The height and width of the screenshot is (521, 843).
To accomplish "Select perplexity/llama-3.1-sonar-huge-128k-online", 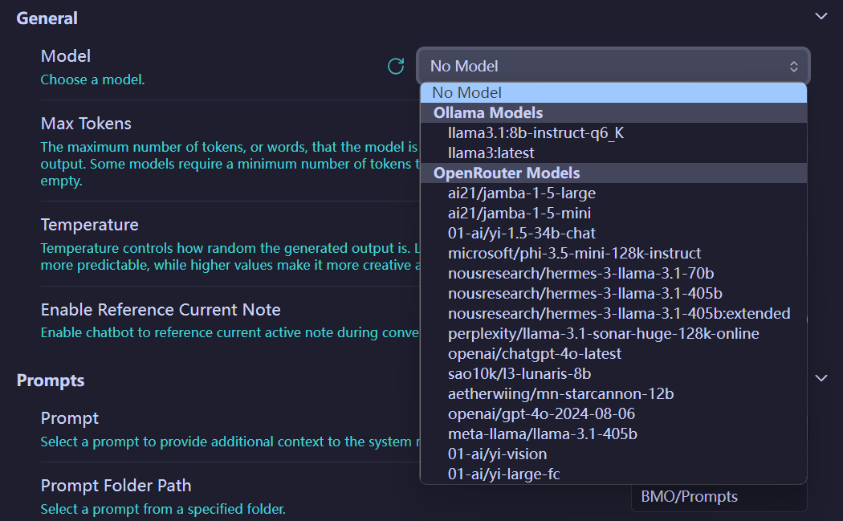I will tap(603, 333).
